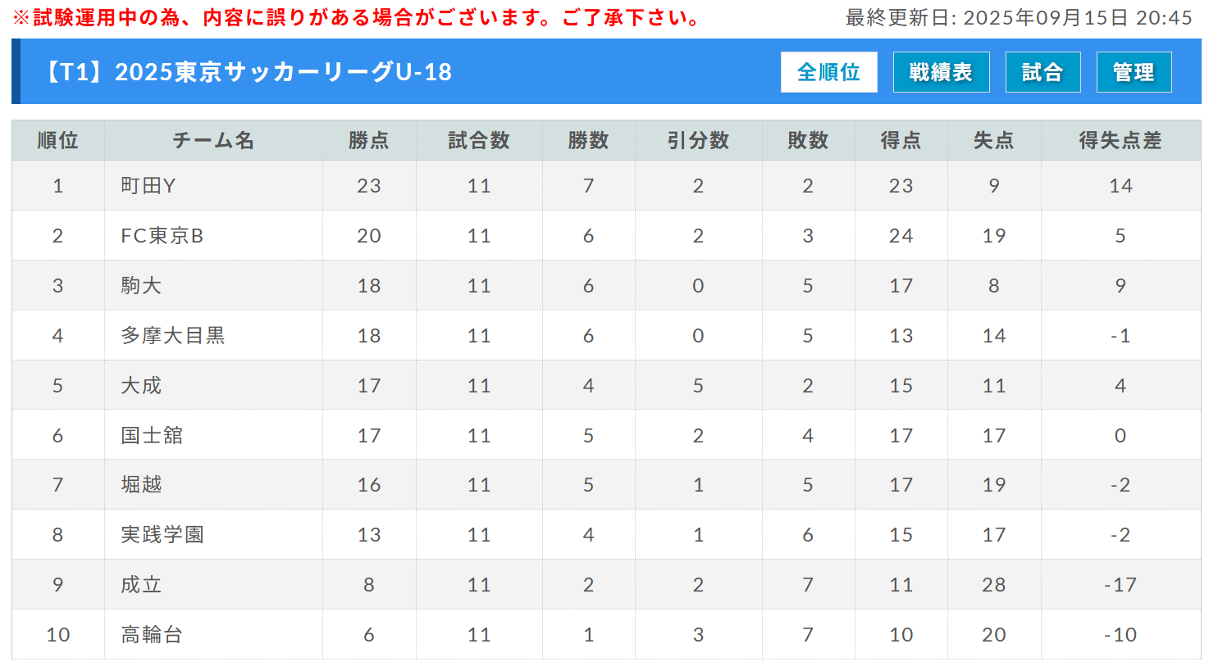Click the 得失点差 column header
The width and height of the screenshot is (1209, 671).
click(1120, 141)
